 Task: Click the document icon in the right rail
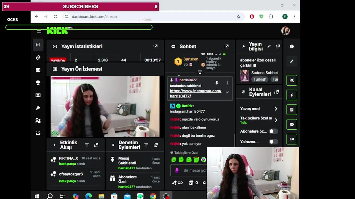point(292,110)
